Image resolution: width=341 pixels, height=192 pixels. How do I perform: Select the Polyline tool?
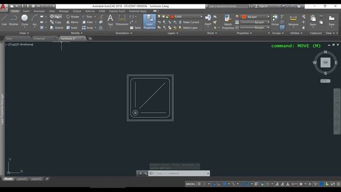(13, 20)
